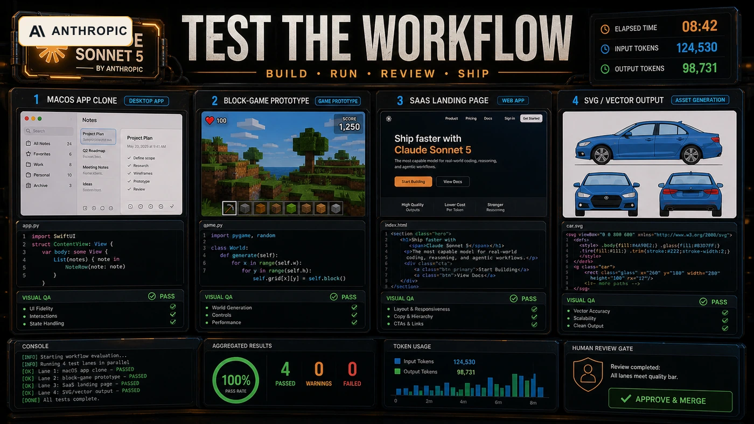Click the GAME PROTOTYPE tag
The height and width of the screenshot is (424, 754).
tap(338, 101)
